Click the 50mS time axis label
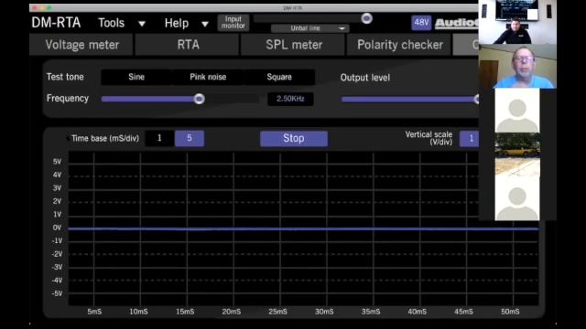The width and height of the screenshot is (586, 329). pyautogui.click(x=510, y=312)
